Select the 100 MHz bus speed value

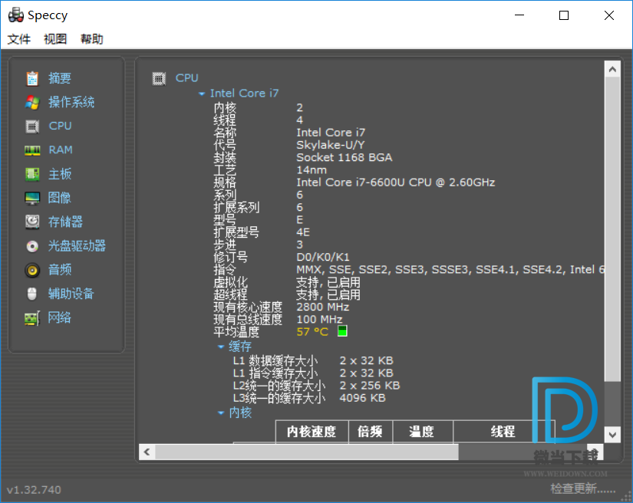(320, 320)
